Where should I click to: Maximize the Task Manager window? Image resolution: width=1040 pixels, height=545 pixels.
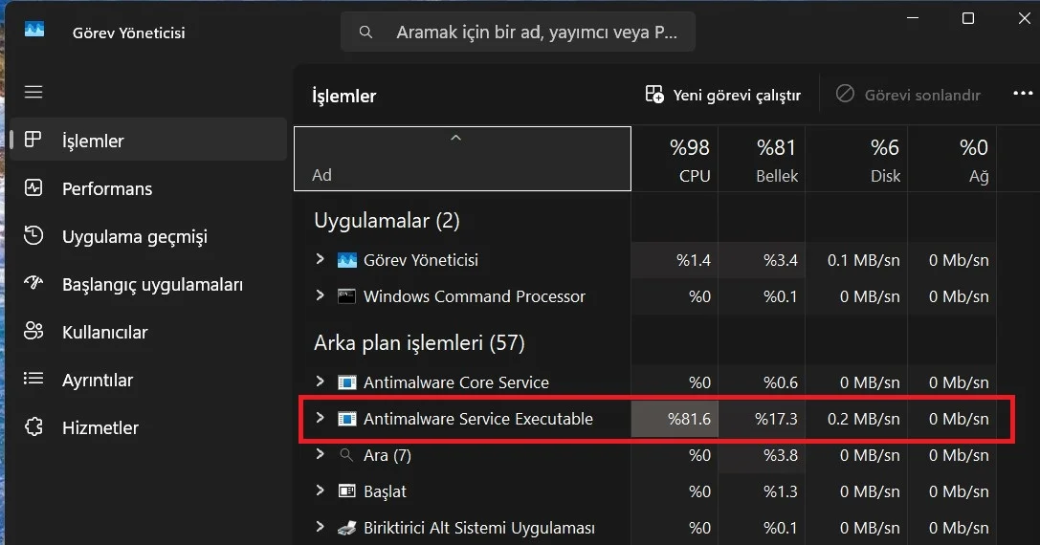968,18
